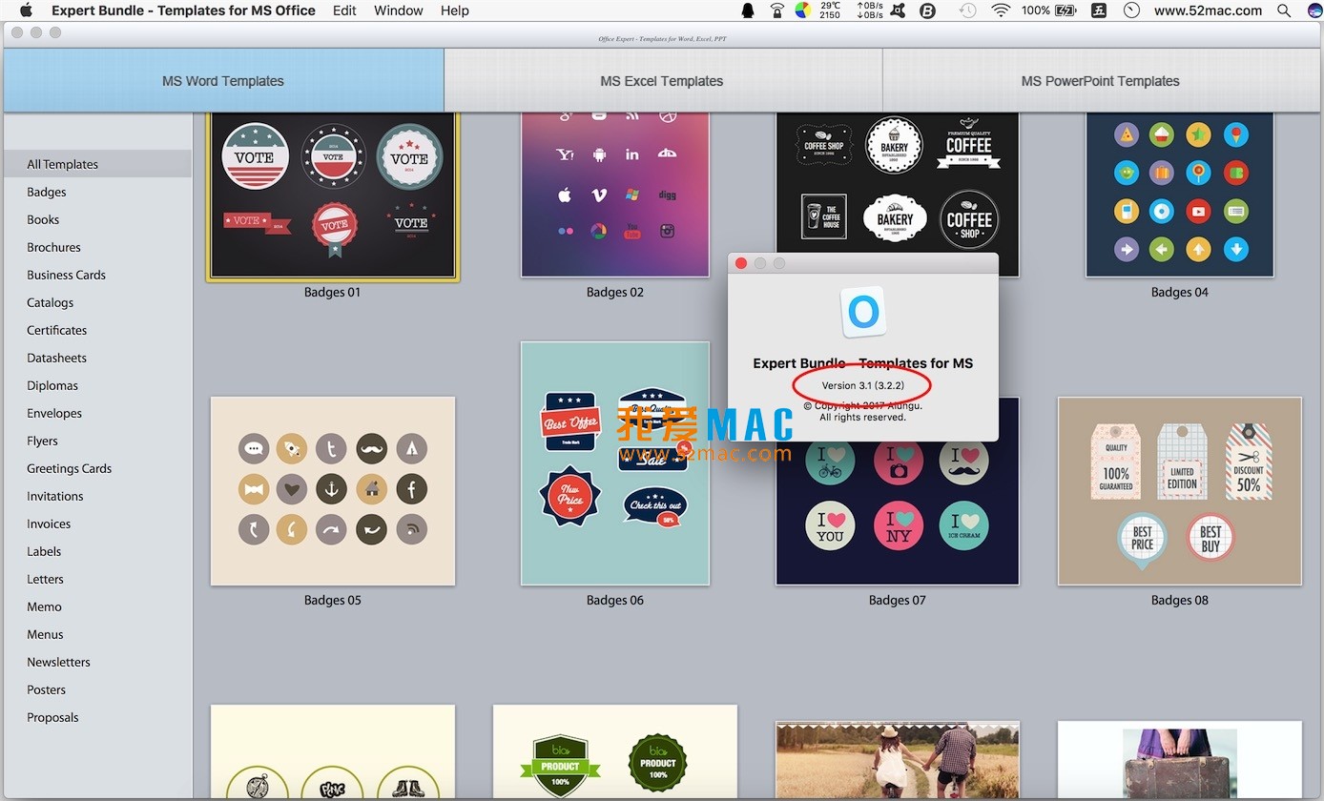
Task: Click the Apple menu icon
Action: pyautogui.click(x=26, y=10)
